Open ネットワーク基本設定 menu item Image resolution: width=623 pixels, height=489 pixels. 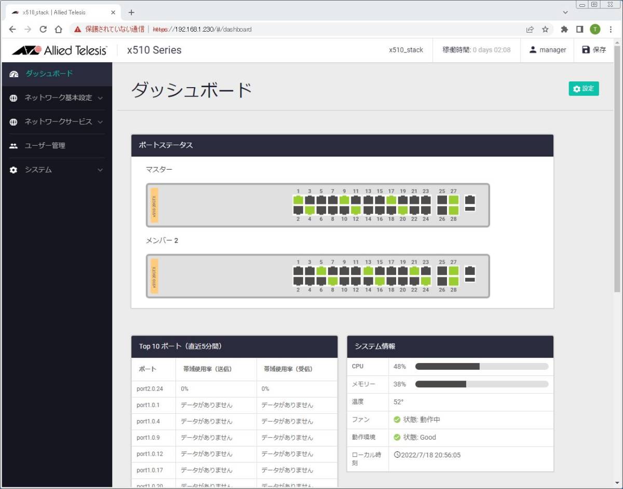coord(56,98)
